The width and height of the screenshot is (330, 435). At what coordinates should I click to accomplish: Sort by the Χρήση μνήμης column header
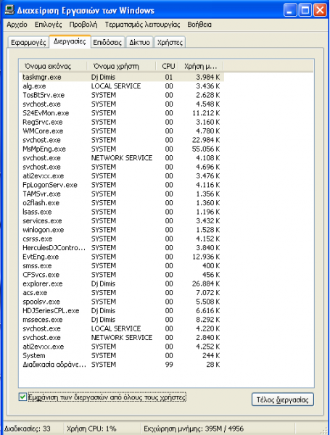point(201,66)
